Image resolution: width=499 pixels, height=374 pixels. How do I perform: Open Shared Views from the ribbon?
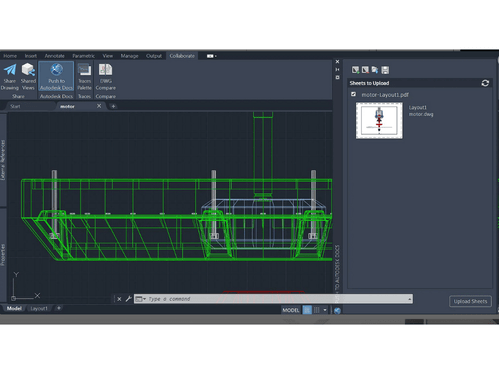tap(28, 77)
